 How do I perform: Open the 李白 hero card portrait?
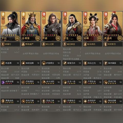[x=10, y=26]
